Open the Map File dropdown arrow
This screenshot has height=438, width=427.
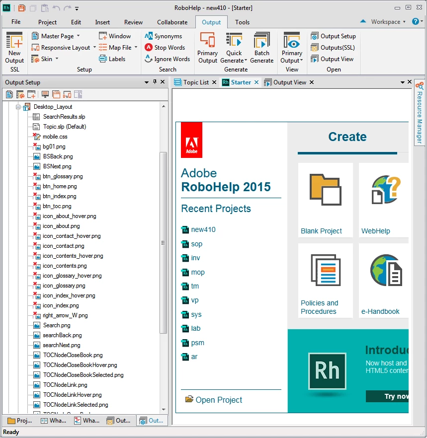[136, 47]
